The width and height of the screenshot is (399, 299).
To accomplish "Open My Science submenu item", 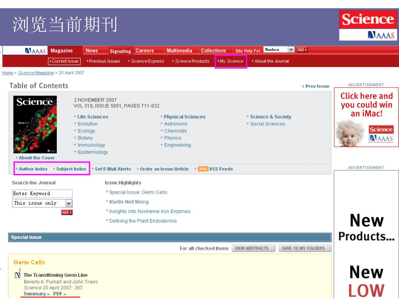I will pos(231,61).
